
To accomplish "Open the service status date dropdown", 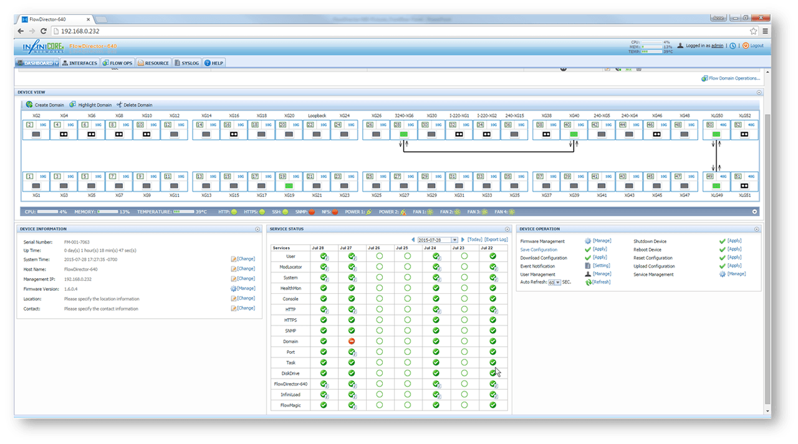I will [454, 240].
